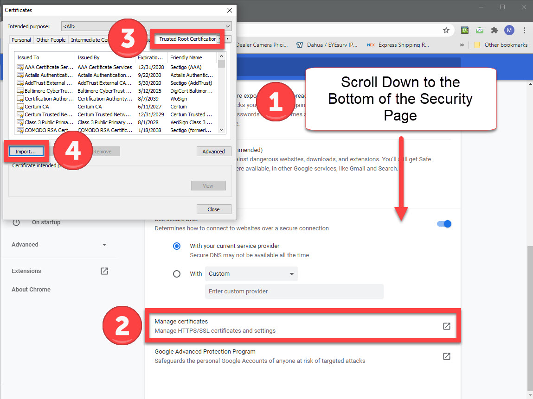Expand the Intended purpose dropdown
This screenshot has height=399, width=533.
pos(146,26)
